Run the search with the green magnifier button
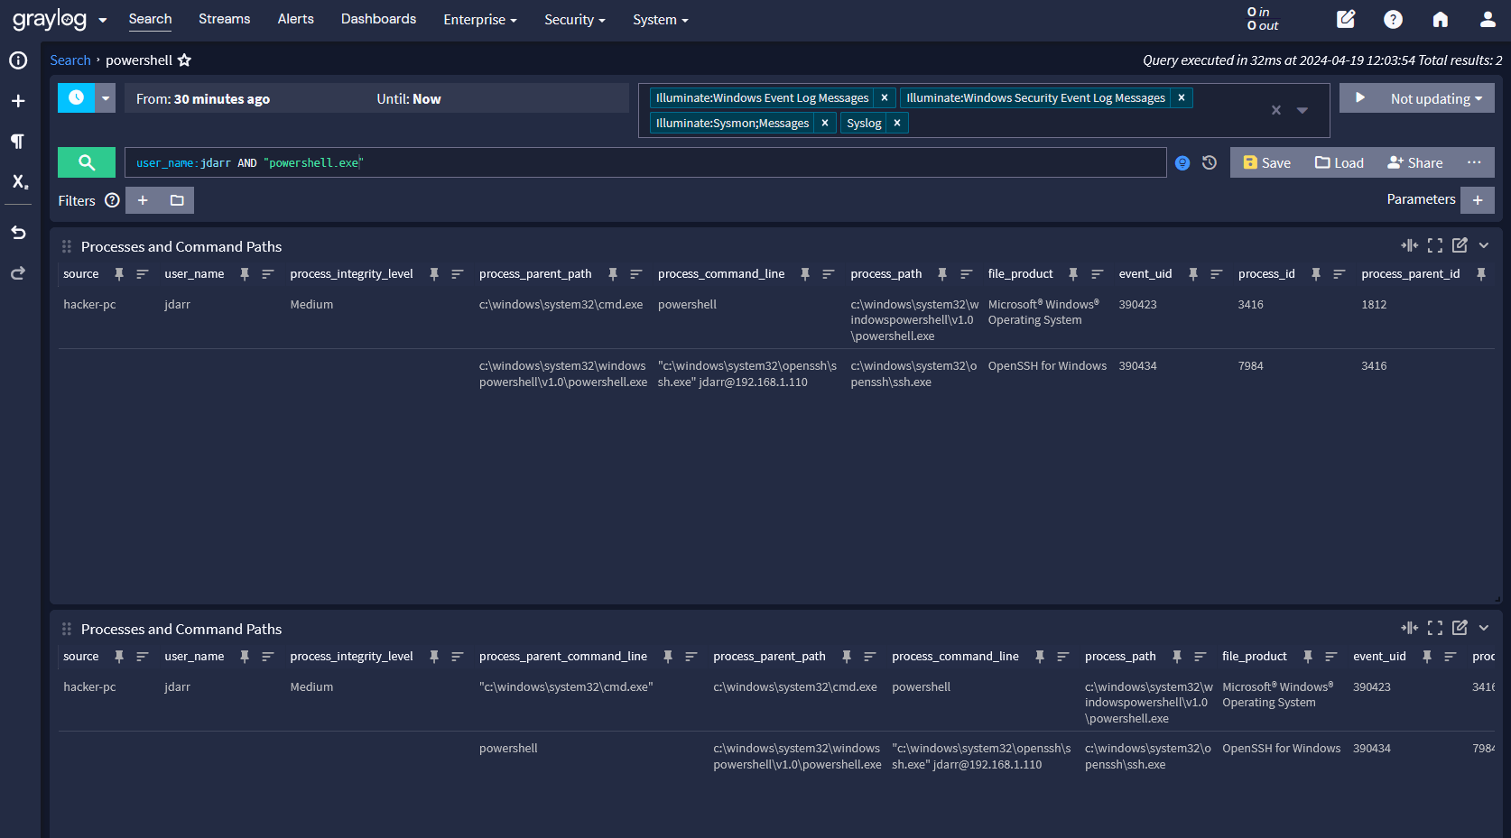This screenshot has height=838, width=1511. click(86, 162)
